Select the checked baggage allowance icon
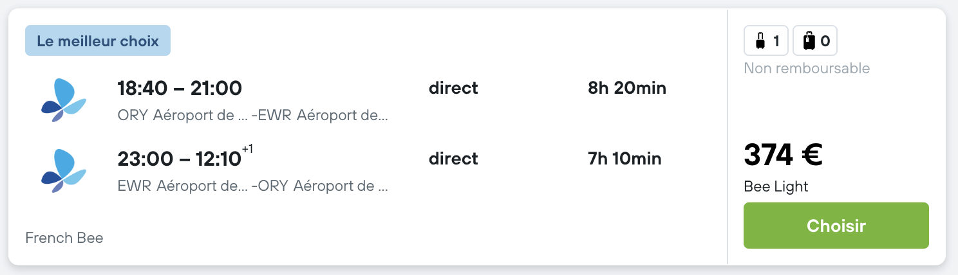This screenshot has height=275, width=958. tap(809, 41)
